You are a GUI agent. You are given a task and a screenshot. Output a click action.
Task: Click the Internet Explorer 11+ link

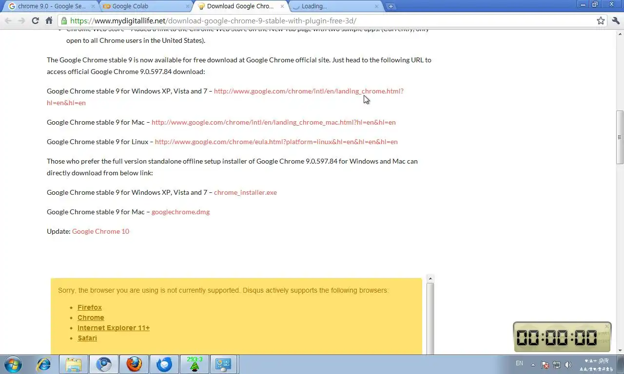point(114,328)
